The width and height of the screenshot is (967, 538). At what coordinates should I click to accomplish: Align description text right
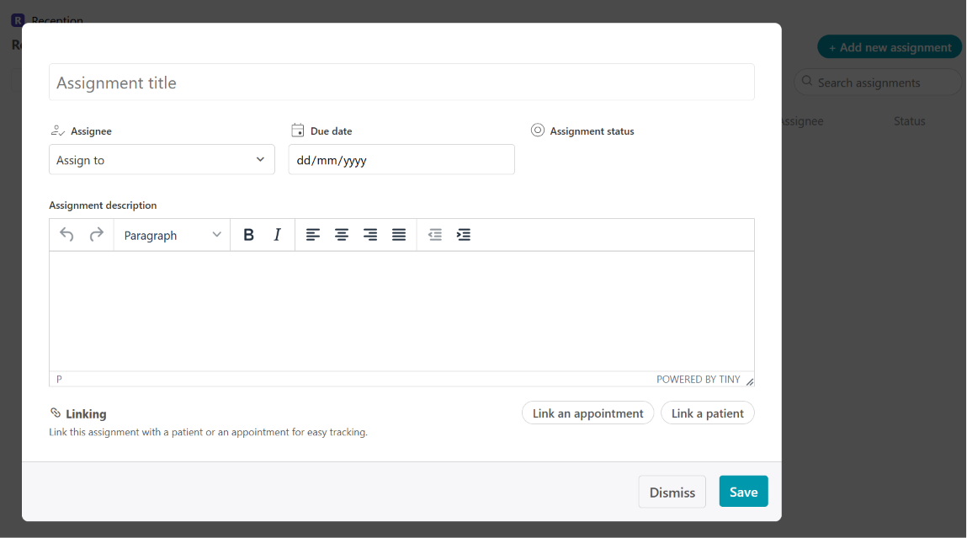[370, 234]
